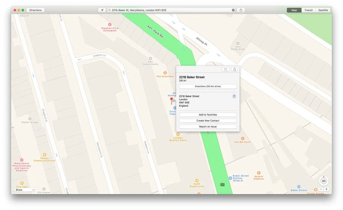This screenshot has width=343, height=210.
Task: Click the Directions toolbar button
Action: pyautogui.click(x=36, y=10)
